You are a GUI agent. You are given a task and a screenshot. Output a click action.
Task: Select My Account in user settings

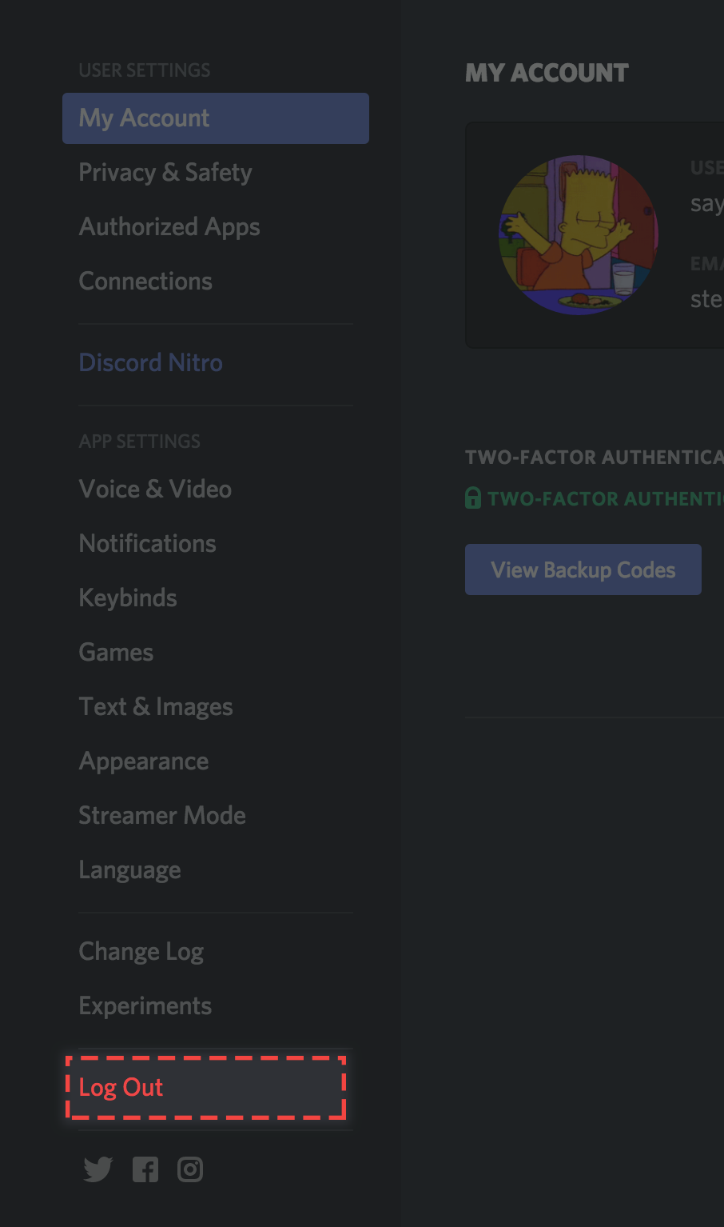143,118
